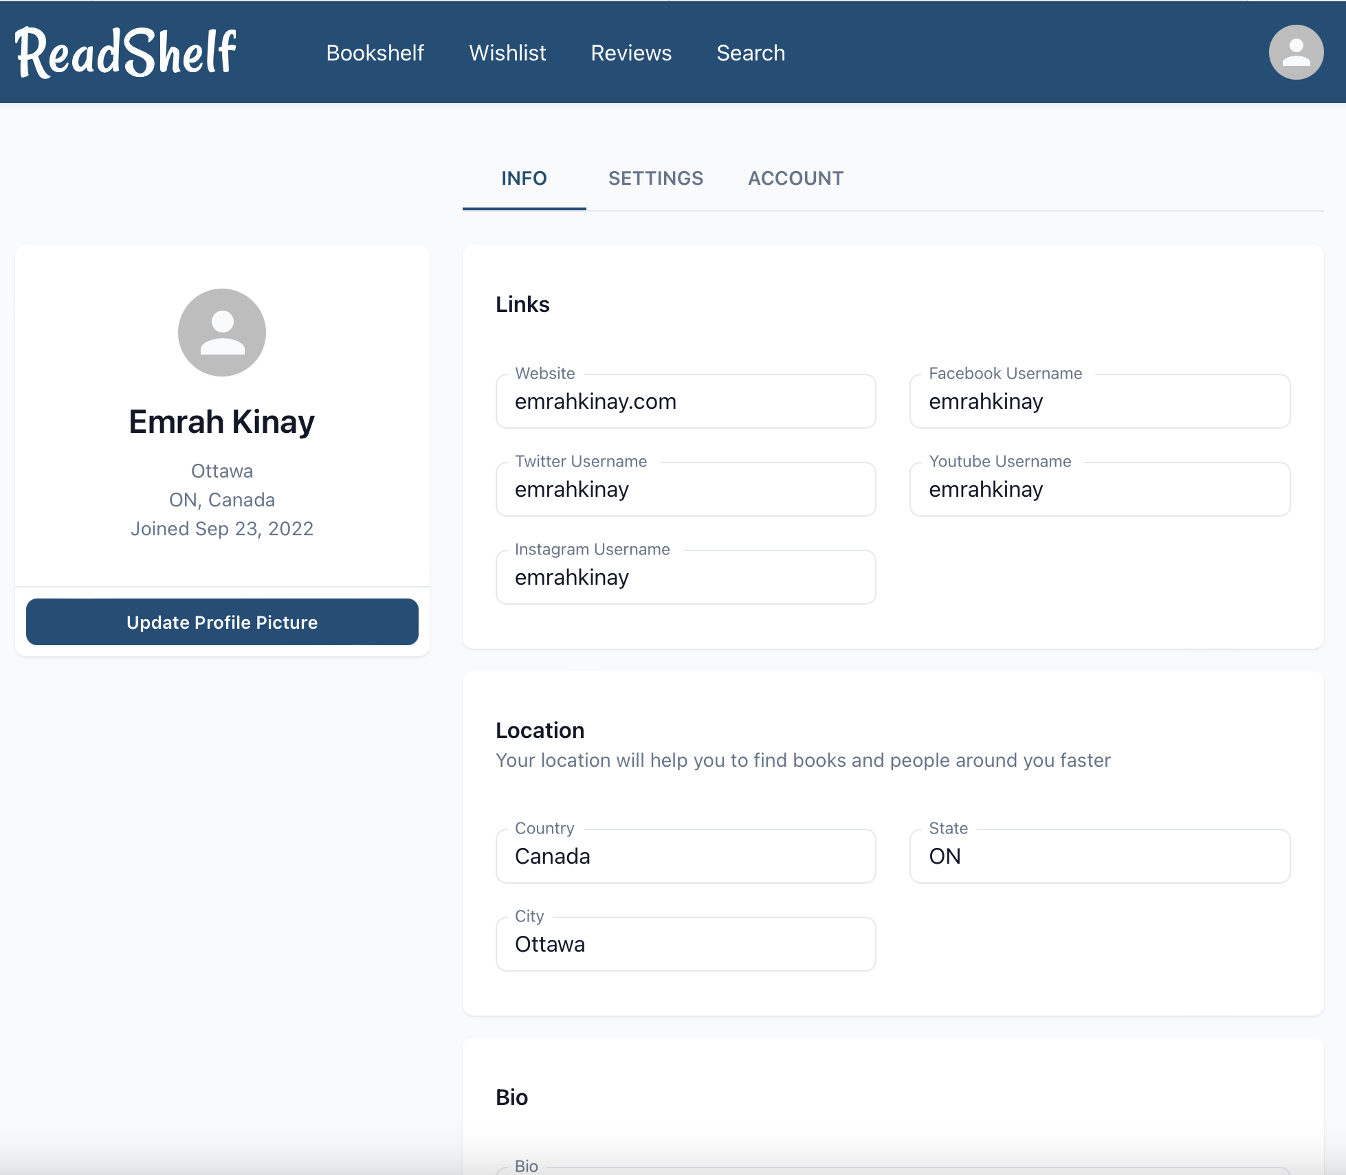Click the Bio text field
The height and width of the screenshot is (1175, 1346).
coord(892,1170)
